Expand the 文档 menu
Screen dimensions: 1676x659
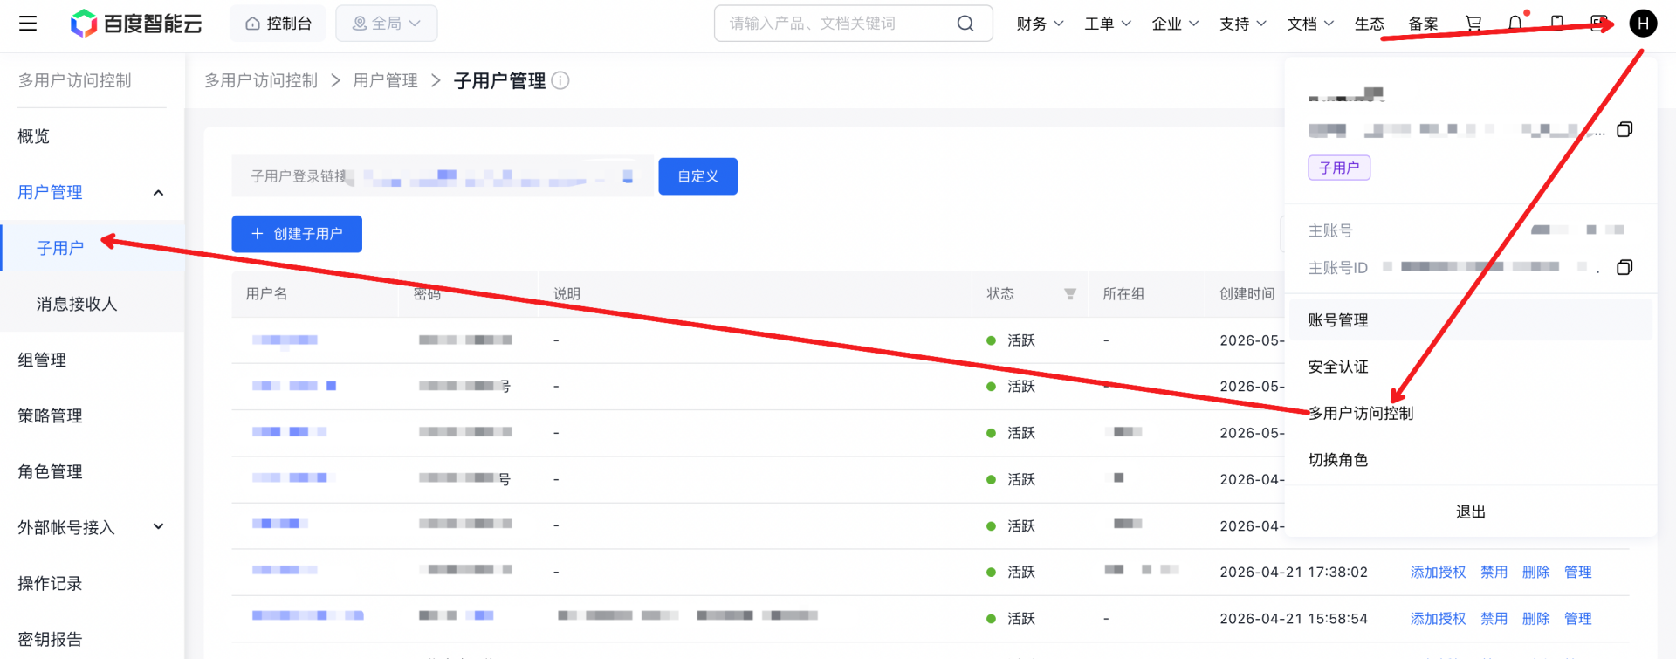(1310, 24)
